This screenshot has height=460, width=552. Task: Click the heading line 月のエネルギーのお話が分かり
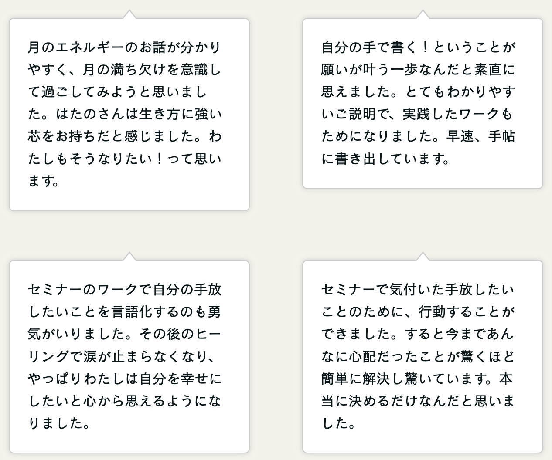coord(124,47)
